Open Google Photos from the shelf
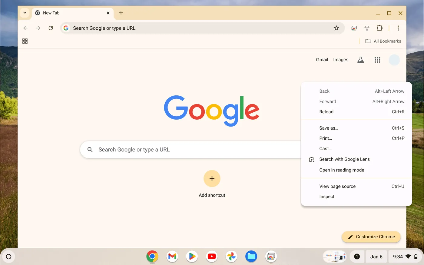 coord(231,257)
